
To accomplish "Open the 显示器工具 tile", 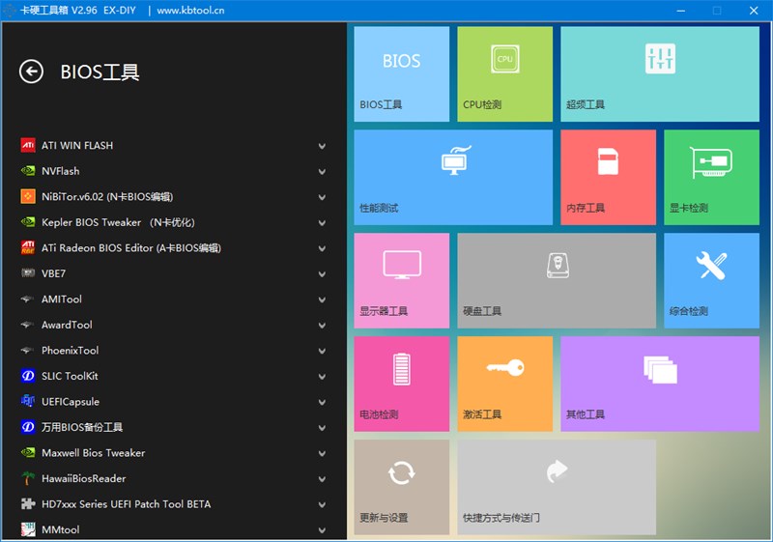I will coord(401,280).
